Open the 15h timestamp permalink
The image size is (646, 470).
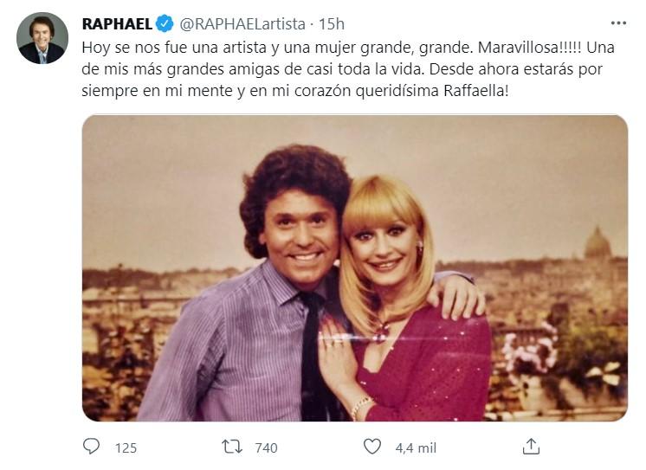point(330,23)
